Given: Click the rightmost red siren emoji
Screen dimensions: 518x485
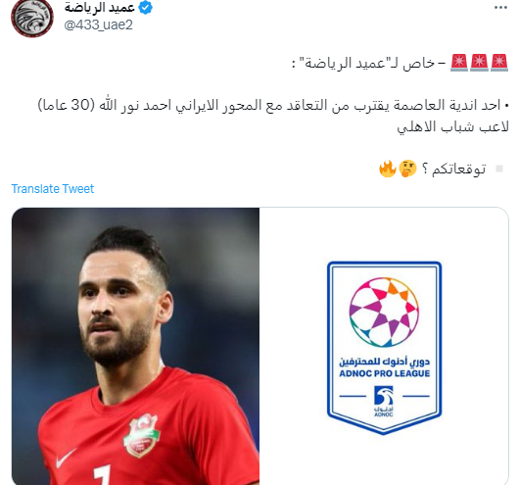Looking at the screenshot, I should click(x=499, y=63).
